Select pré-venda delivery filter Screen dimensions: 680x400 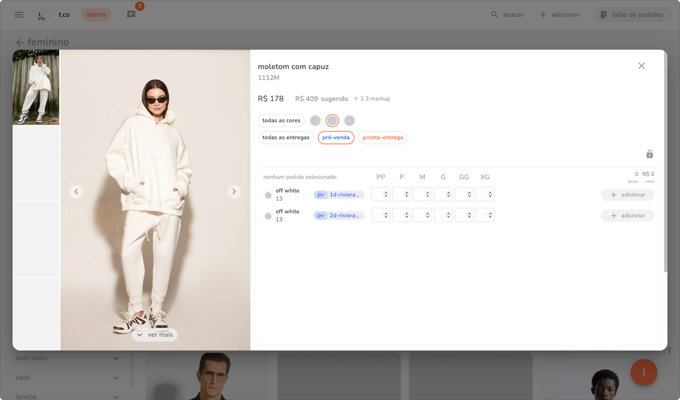click(x=336, y=137)
